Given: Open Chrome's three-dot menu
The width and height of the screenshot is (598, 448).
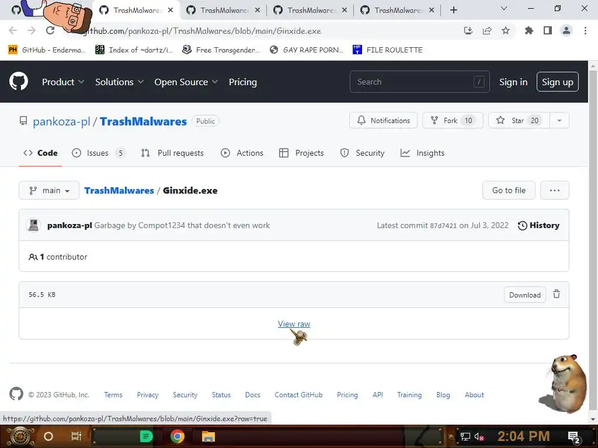Looking at the screenshot, I should click(585, 30).
